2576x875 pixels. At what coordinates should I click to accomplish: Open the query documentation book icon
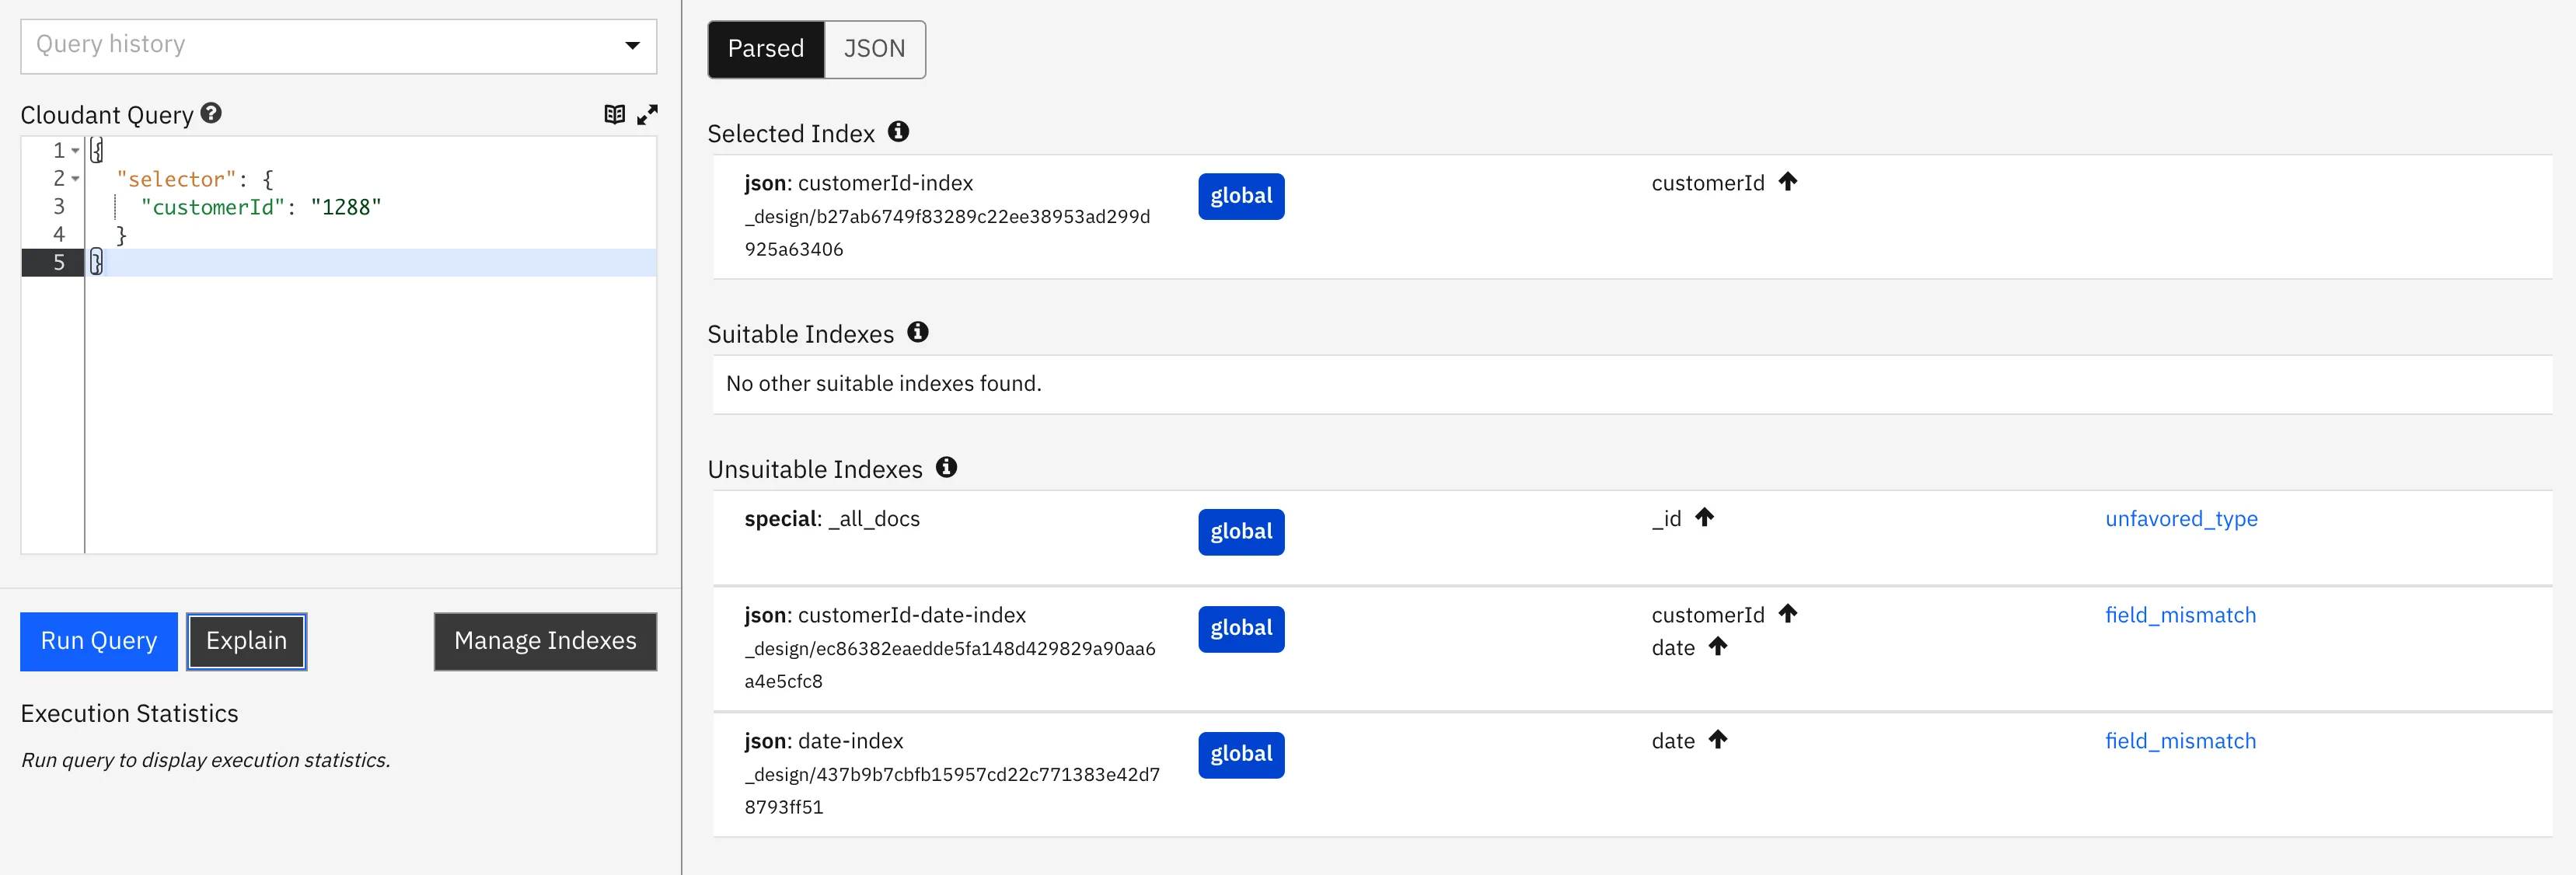coord(615,114)
